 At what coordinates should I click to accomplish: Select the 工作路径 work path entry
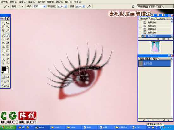coord(154,64)
